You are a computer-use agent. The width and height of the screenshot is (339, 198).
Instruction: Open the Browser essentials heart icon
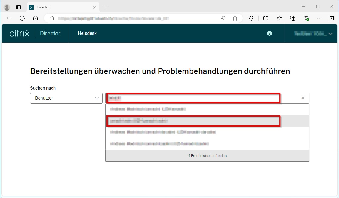point(306,18)
